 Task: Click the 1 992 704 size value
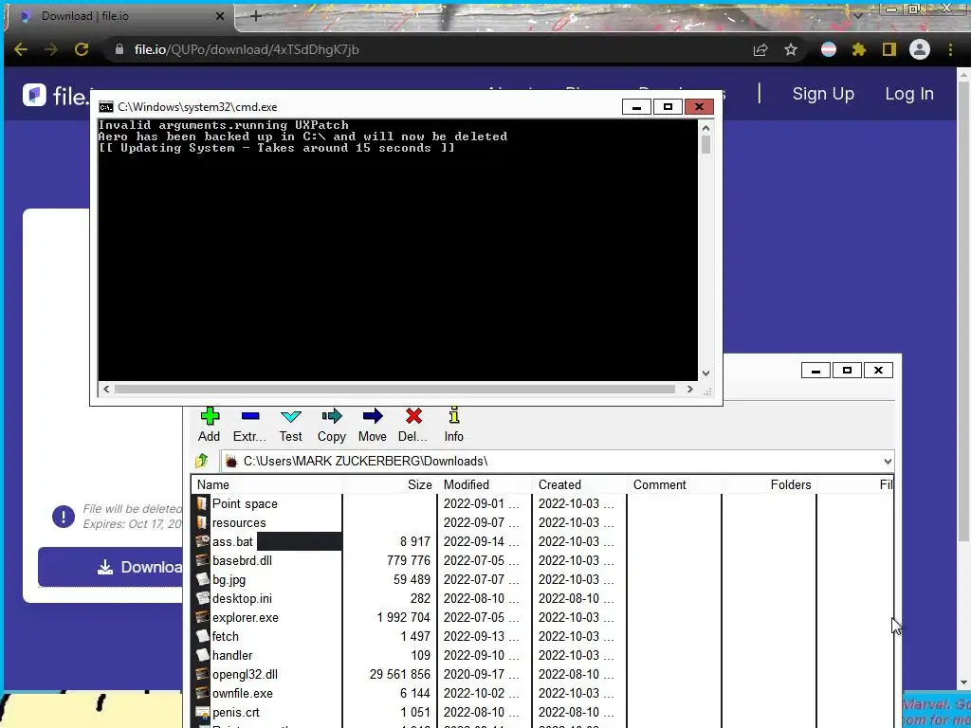pos(403,618)
